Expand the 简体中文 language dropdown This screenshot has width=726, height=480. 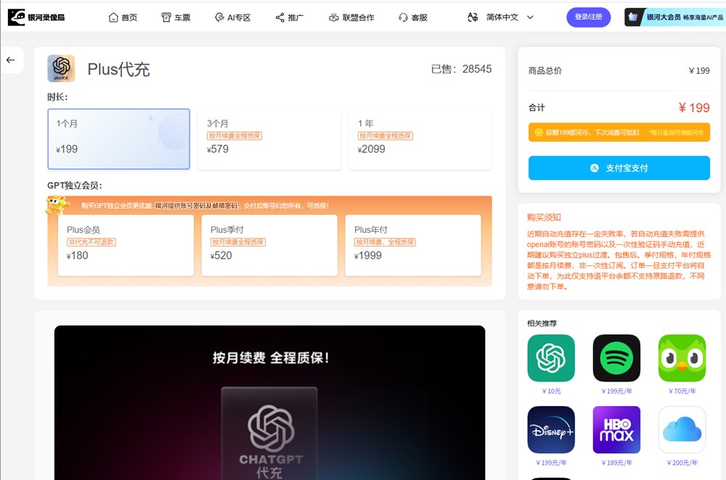501,17
